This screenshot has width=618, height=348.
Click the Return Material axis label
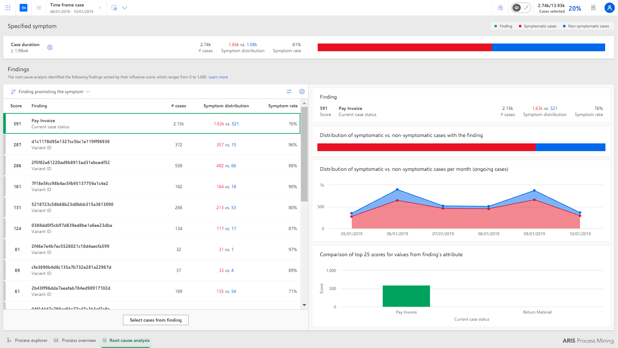click(537, 312)
